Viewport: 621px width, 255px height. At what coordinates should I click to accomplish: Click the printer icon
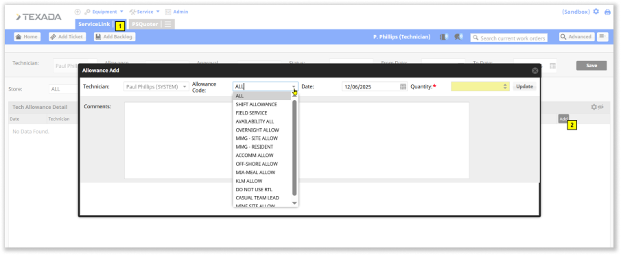607,12
